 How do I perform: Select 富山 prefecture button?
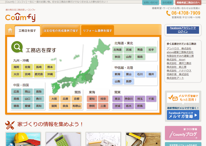click(x=129, y=74)
